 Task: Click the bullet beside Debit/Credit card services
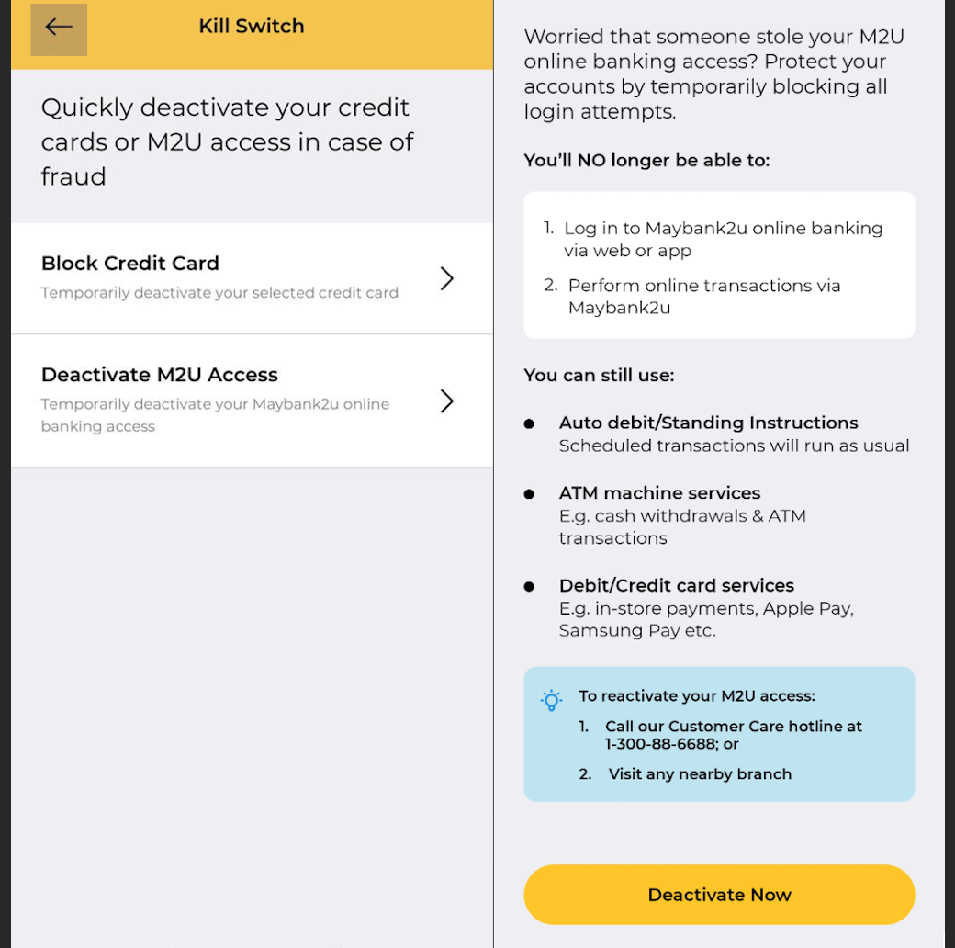point(529,586)
